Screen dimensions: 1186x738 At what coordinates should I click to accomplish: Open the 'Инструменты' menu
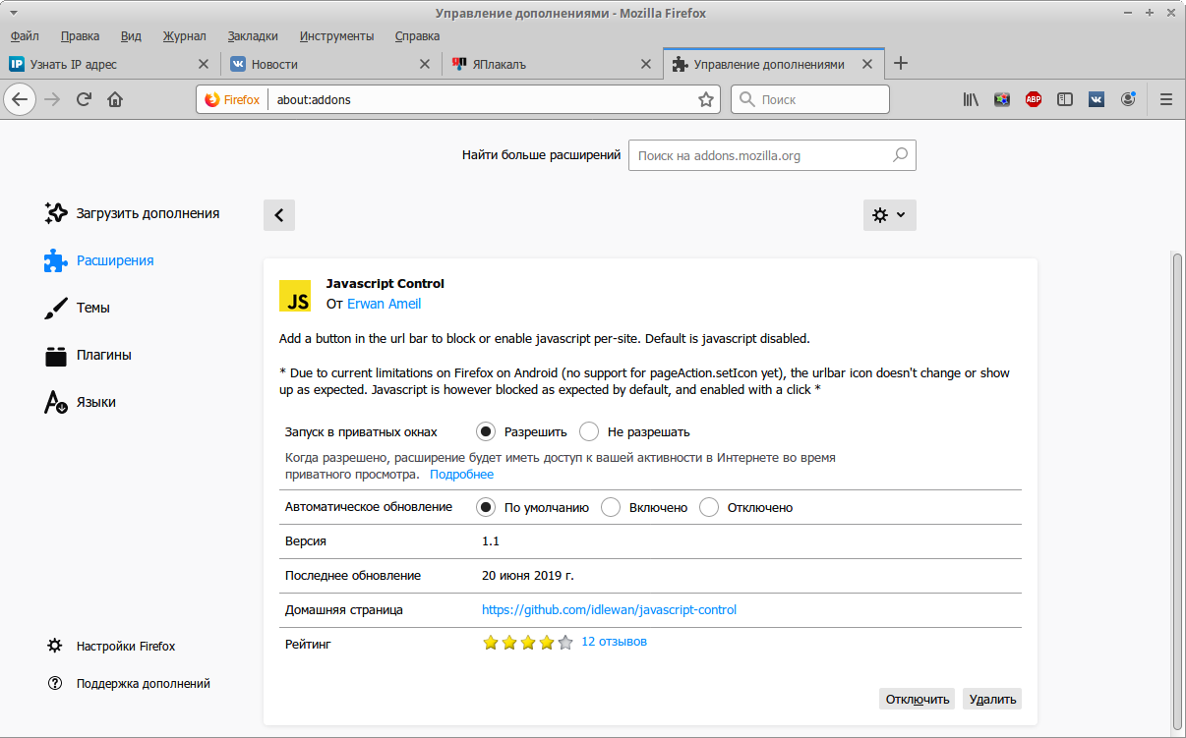point(337,36)
